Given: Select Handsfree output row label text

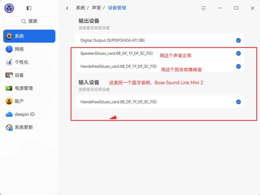Looking at the screenshot, I should (118, 66).
